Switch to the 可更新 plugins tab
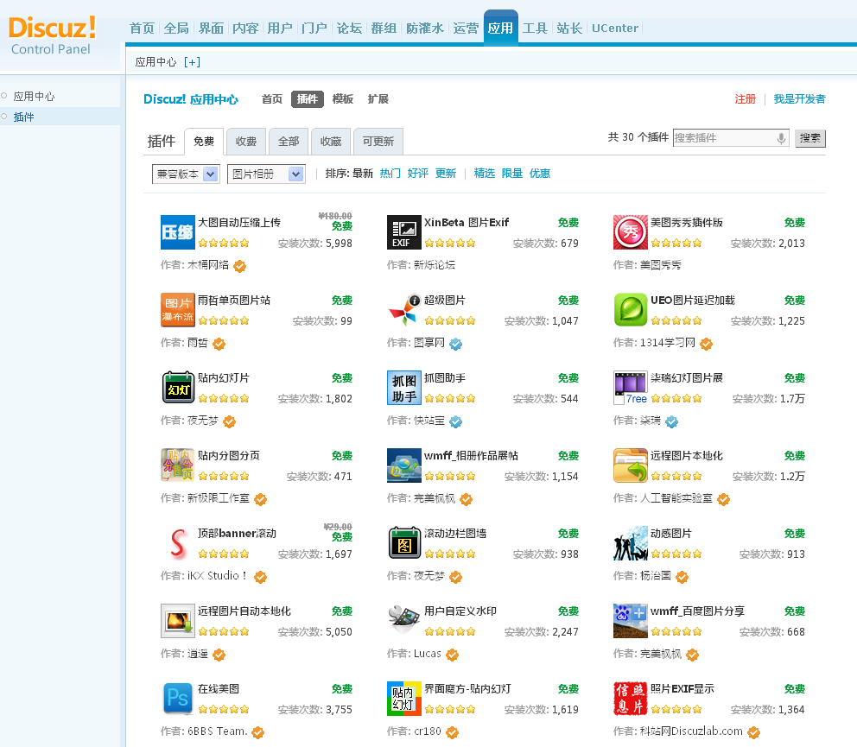 pos(378,142)
